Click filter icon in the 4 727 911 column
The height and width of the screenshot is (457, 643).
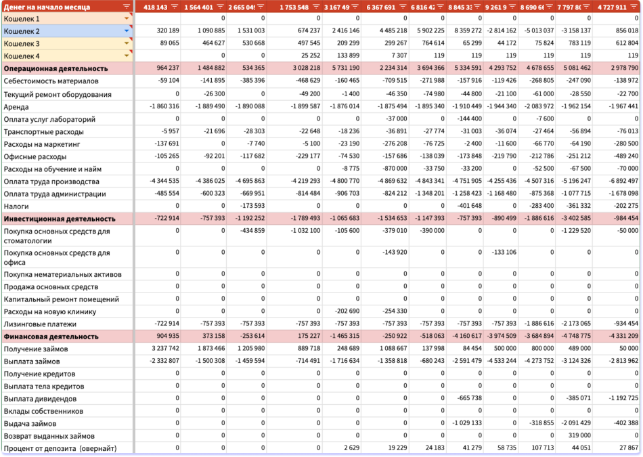pos(633,7)
